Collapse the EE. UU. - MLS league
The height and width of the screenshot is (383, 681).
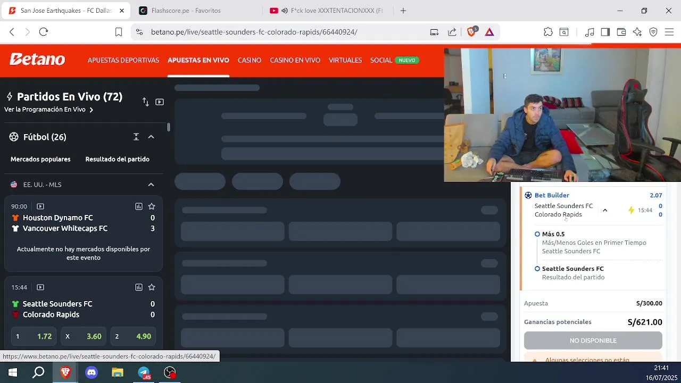point(151,185)
